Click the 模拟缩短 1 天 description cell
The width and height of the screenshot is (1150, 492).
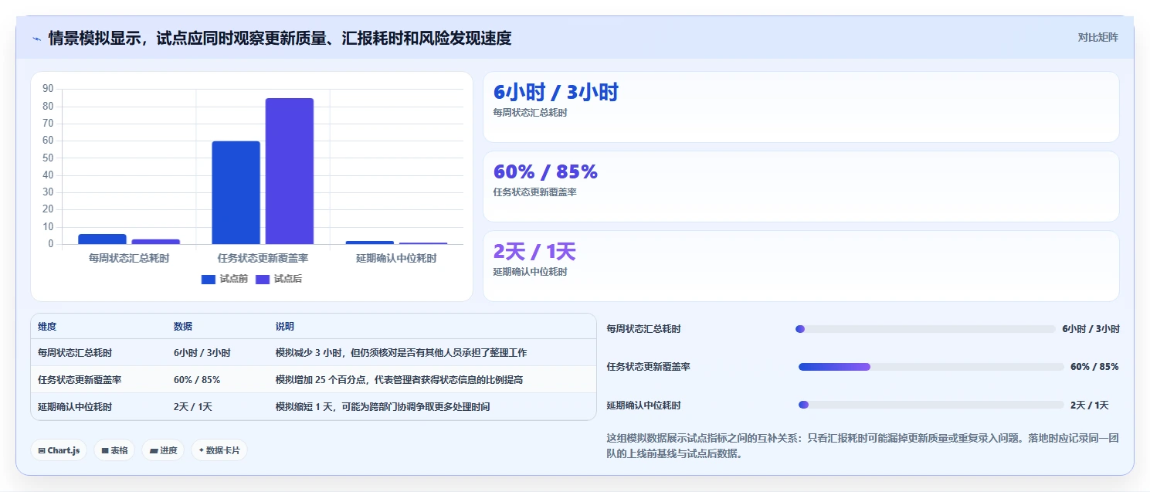[382, 406]
